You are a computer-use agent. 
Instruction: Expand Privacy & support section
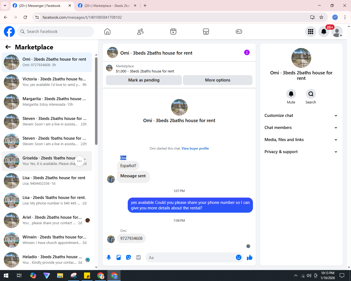(x=301, y=152)
